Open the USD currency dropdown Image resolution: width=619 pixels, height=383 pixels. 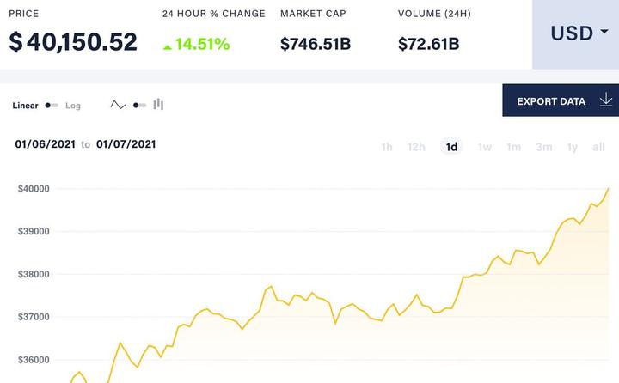coord(575,34)
